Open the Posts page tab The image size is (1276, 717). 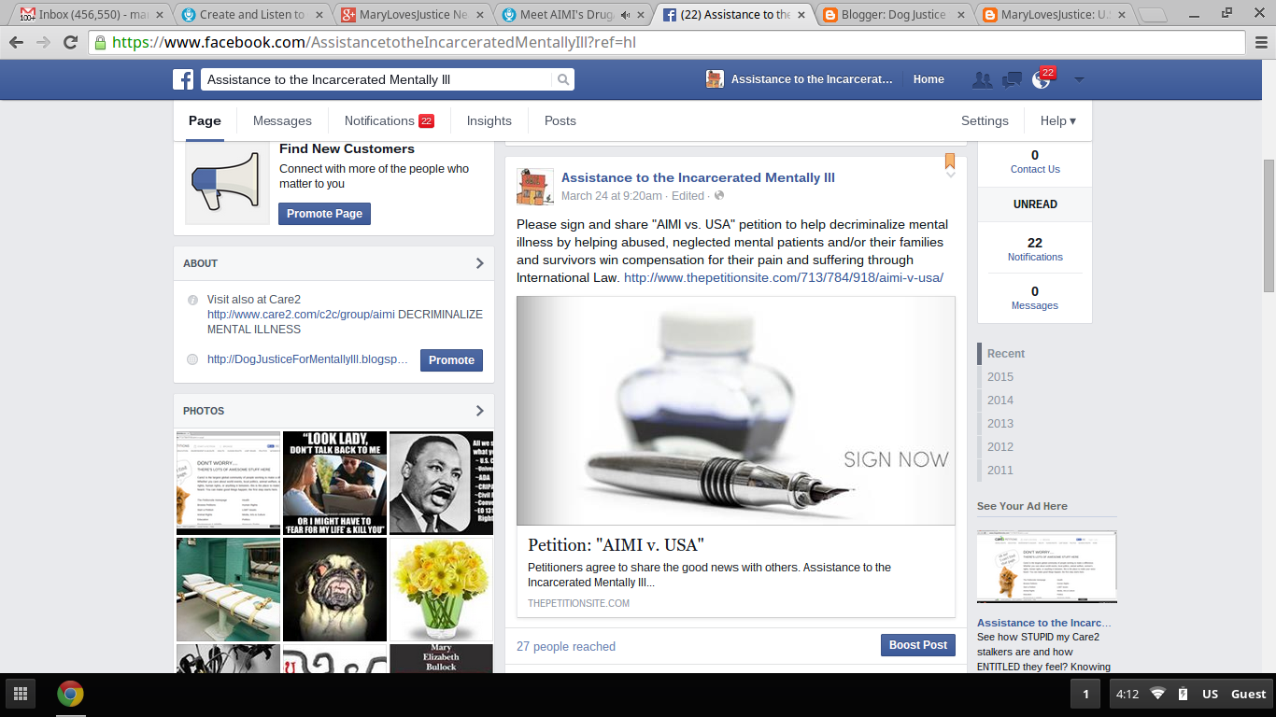point(560,120)
